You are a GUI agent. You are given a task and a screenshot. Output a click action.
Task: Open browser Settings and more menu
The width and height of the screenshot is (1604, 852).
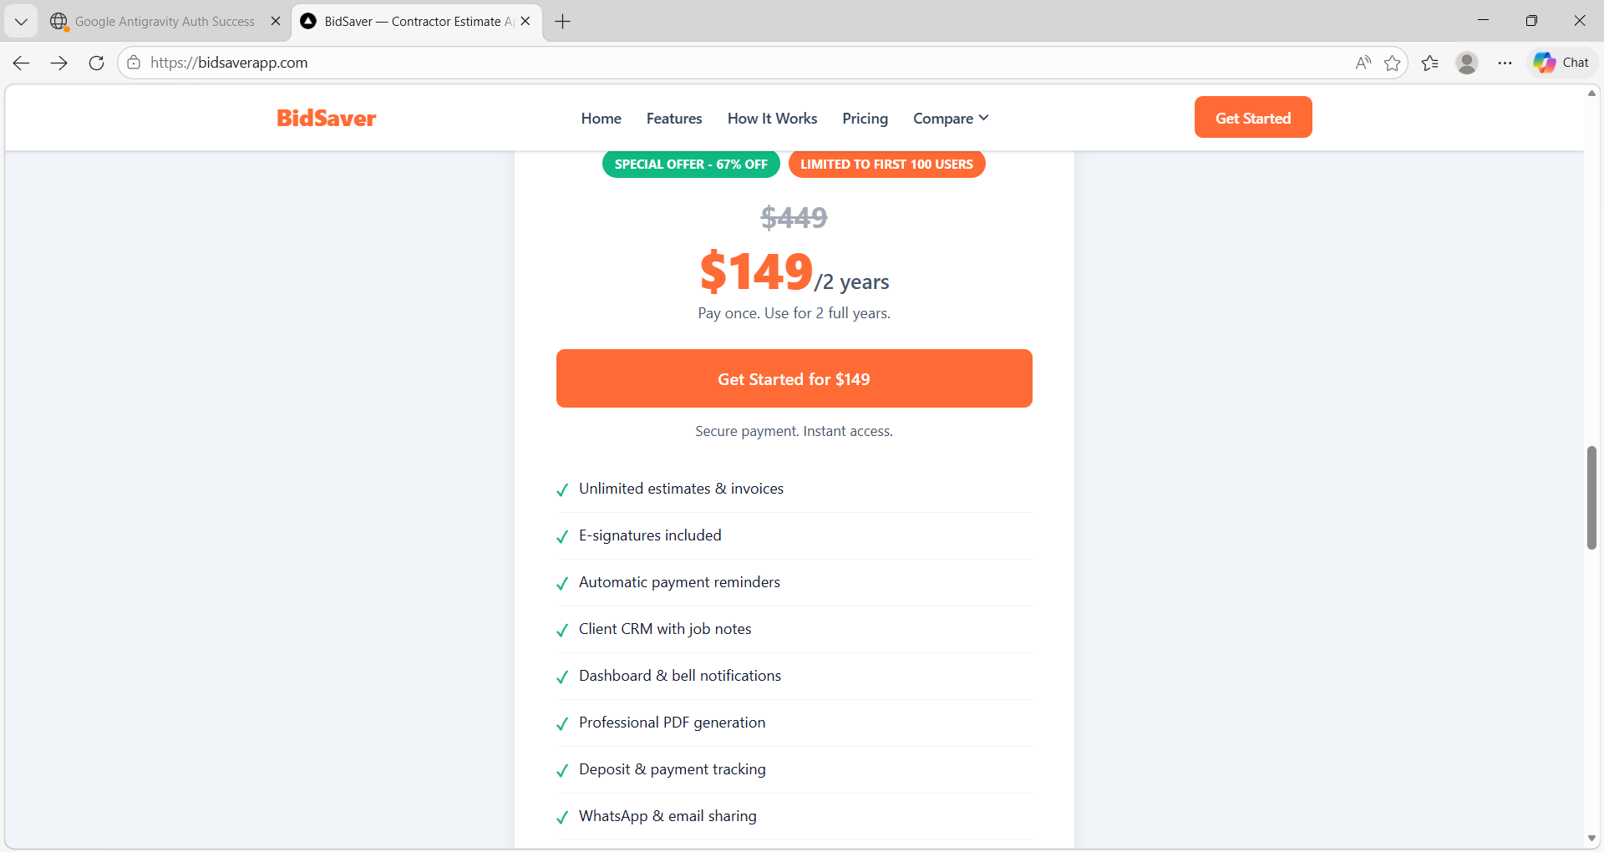click(x=1505, y=63)
